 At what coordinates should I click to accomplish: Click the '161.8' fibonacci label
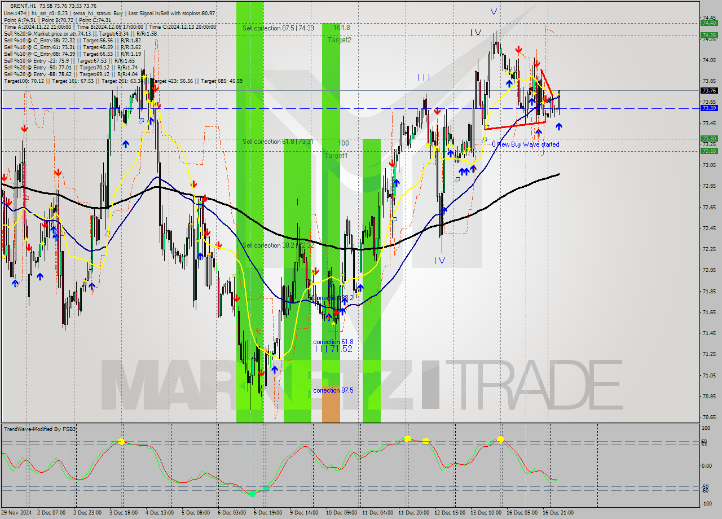pos(342,27)
